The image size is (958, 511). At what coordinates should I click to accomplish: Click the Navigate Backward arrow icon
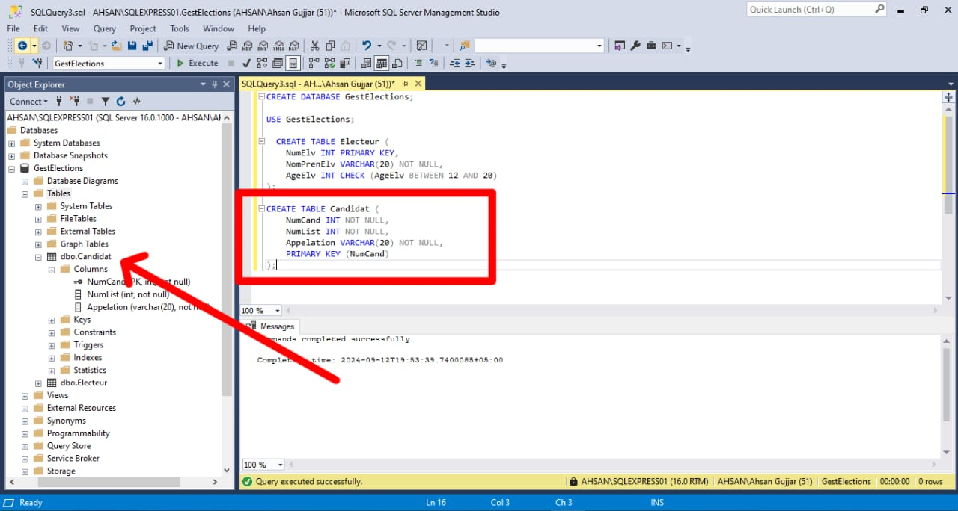coord(22,46)
